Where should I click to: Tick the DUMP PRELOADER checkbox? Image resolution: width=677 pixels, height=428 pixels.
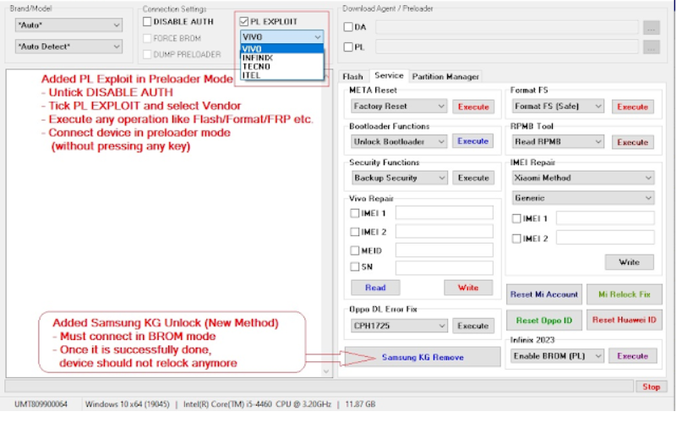147,54
